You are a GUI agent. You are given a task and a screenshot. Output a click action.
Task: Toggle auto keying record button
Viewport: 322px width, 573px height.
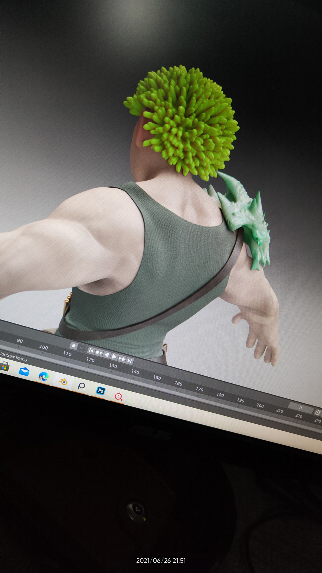tap(74, 346)
